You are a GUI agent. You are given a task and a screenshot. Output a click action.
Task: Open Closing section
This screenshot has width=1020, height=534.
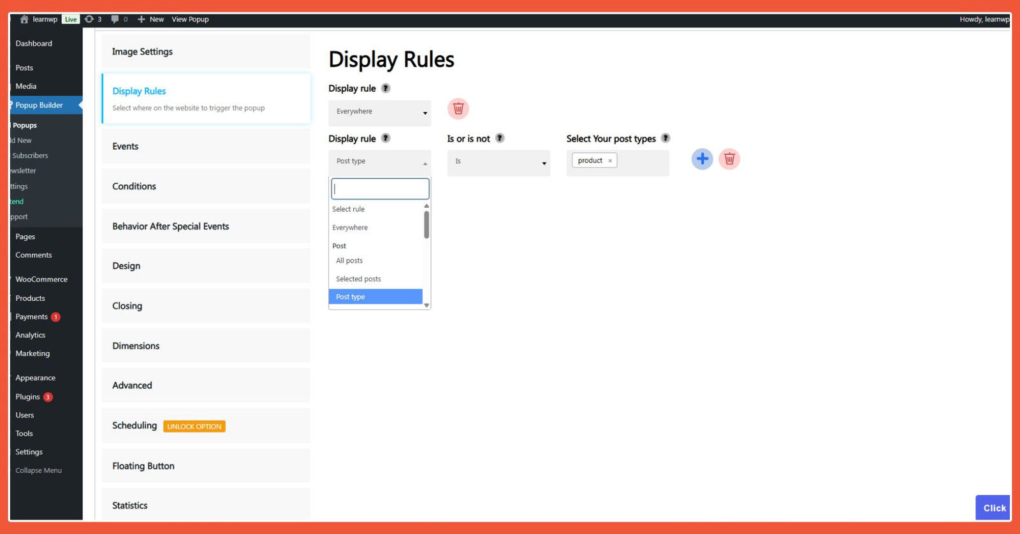(x=206, y=306)
